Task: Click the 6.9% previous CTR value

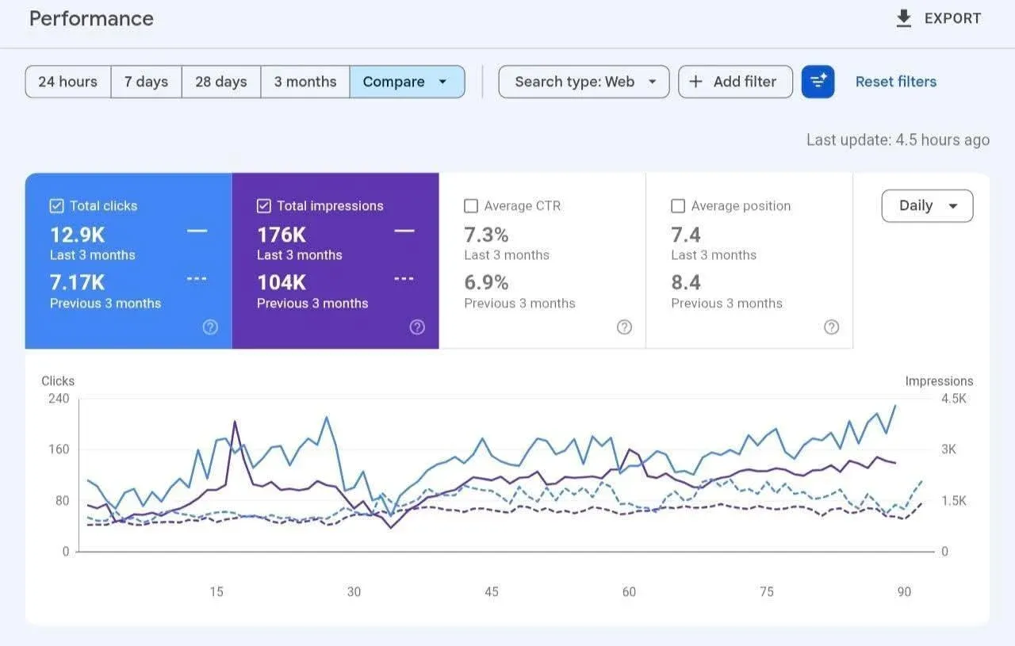Action: point(486,282)
